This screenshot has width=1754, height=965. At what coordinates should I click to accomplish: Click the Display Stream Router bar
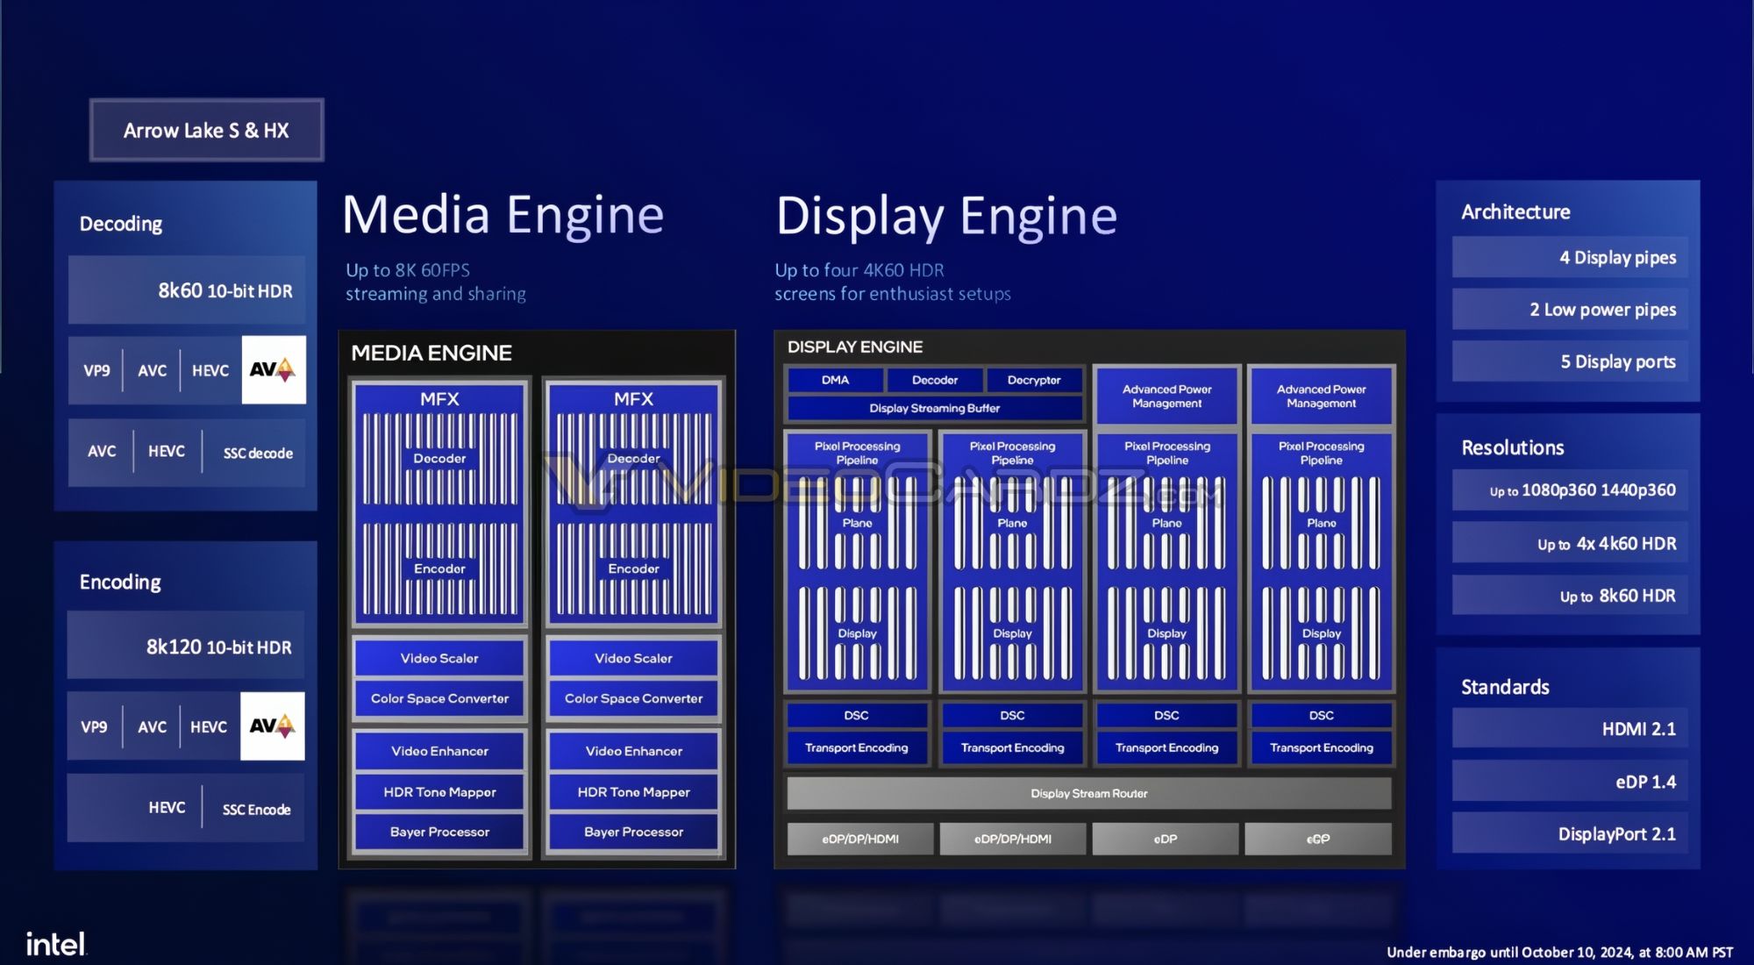click(1088, 793)
